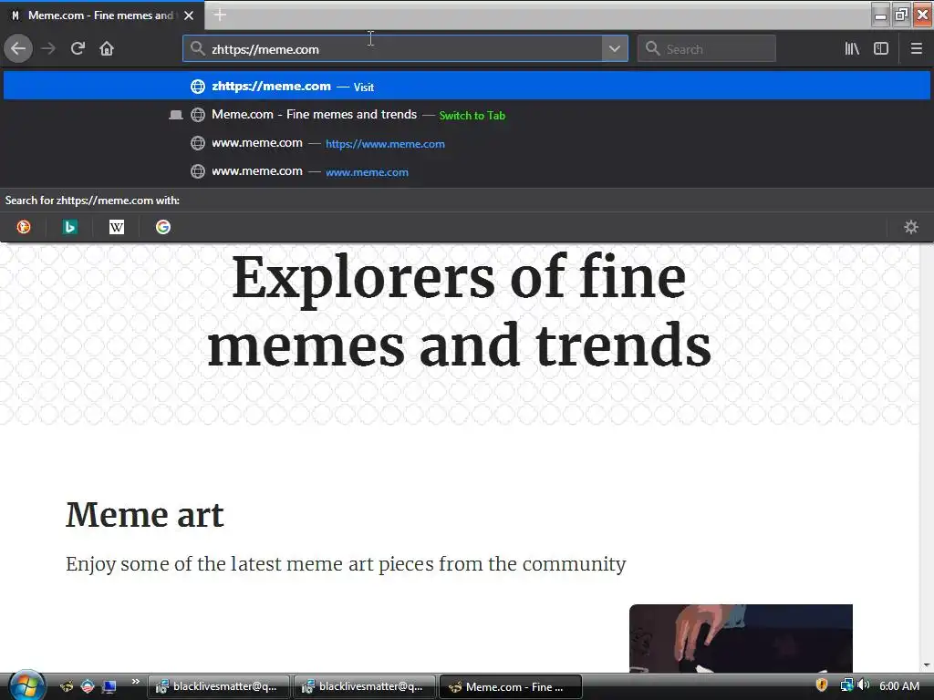The height and width of the screenshot is (700, 934).
Task: Click the forward arrow navigation button
Action: point(48,48)
